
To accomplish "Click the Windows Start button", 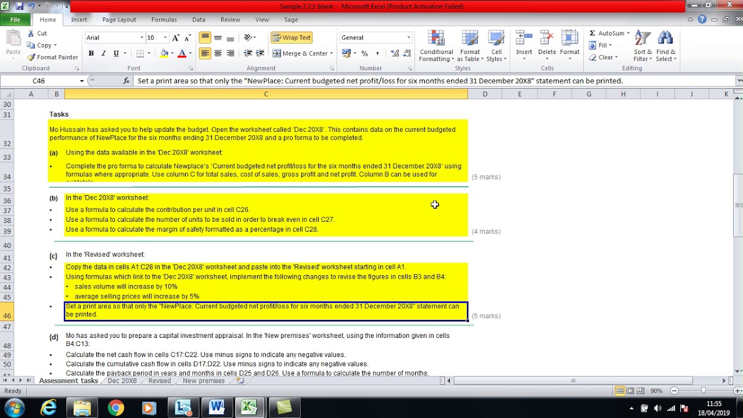I will (14, 408).
